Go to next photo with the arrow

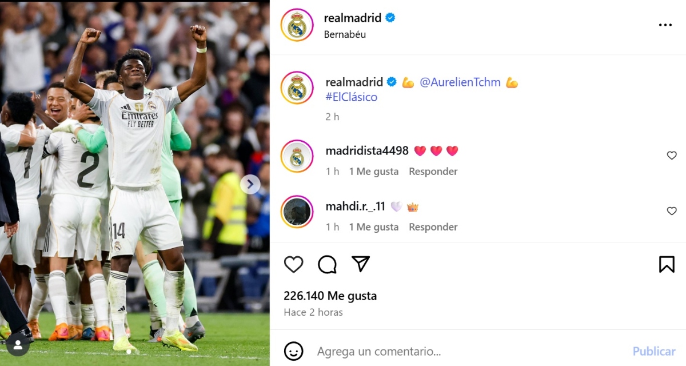point(250,184)
